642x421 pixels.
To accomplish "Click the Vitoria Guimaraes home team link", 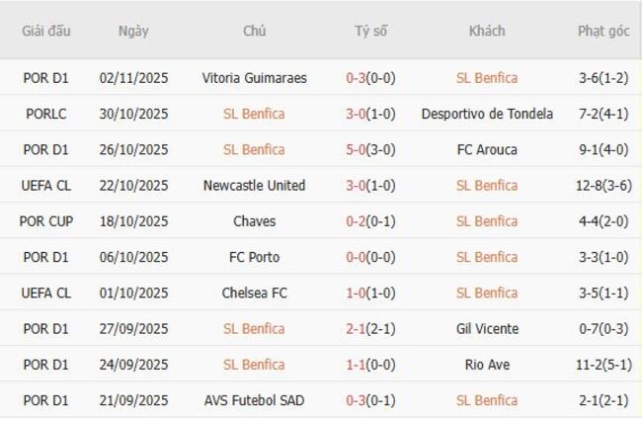I will click(x=254, y=78).
